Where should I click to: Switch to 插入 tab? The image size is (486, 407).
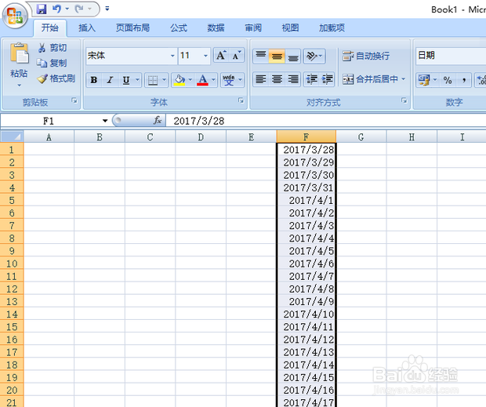tap(87, 28)
